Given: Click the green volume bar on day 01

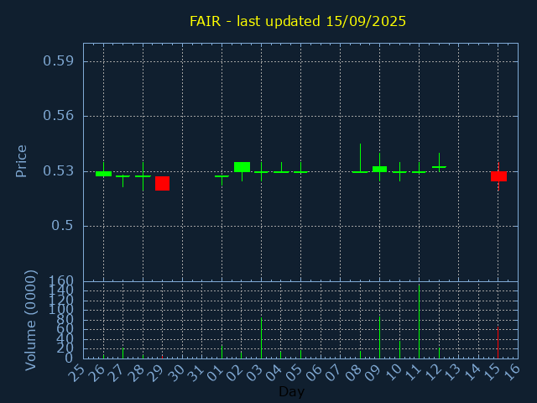Looking at the screenshot, I should (222, 352).
